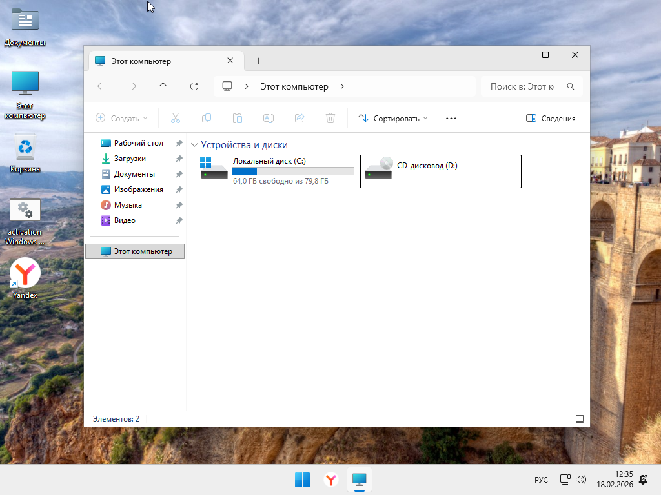661x495 pixels.
Task: Go to Изображения in navigation pane
Action: 138,189
